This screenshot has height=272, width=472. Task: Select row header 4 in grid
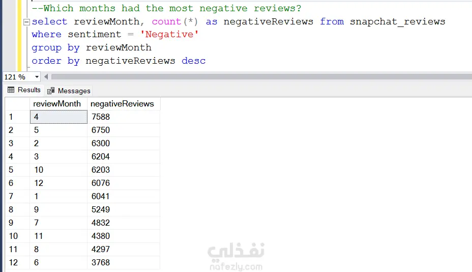17,156
